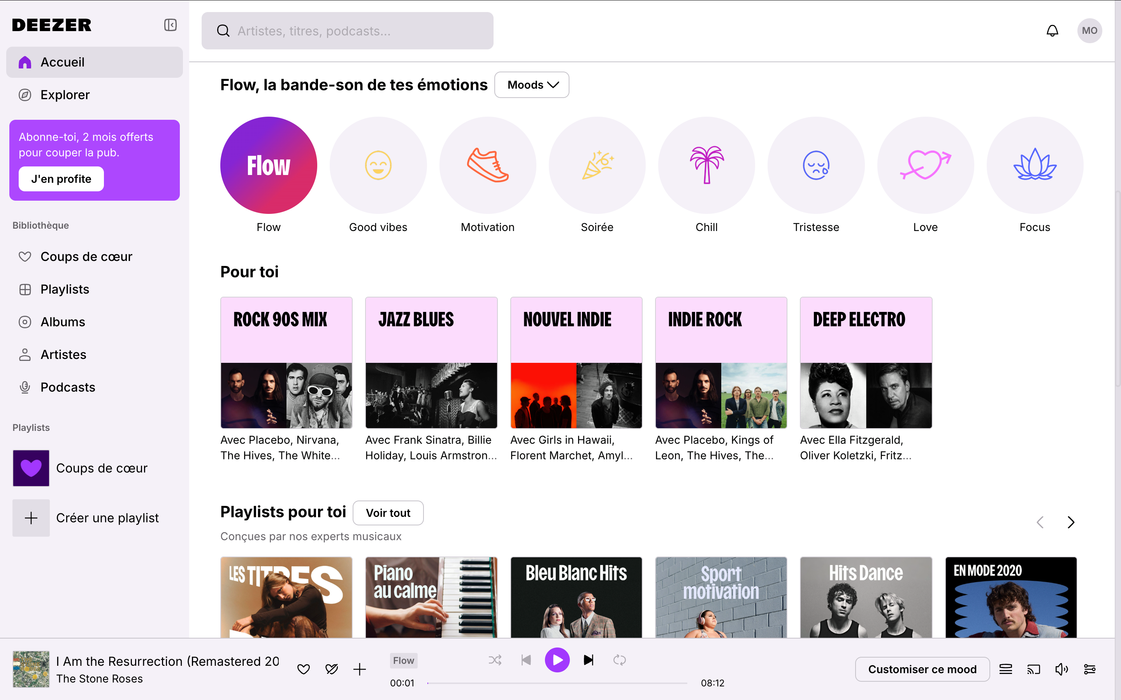This screenshot has width=1121, height=700.
Task: Click J'en profite subscription button
Action: pos(61,179)
